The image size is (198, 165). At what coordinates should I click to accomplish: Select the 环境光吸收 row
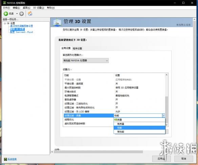pos(114,91)
